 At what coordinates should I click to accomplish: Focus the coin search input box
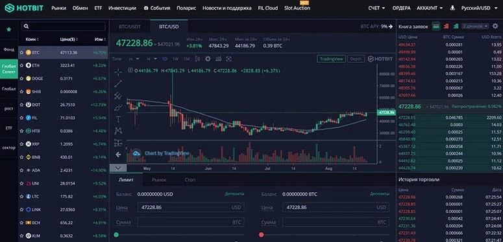(63, 27)
